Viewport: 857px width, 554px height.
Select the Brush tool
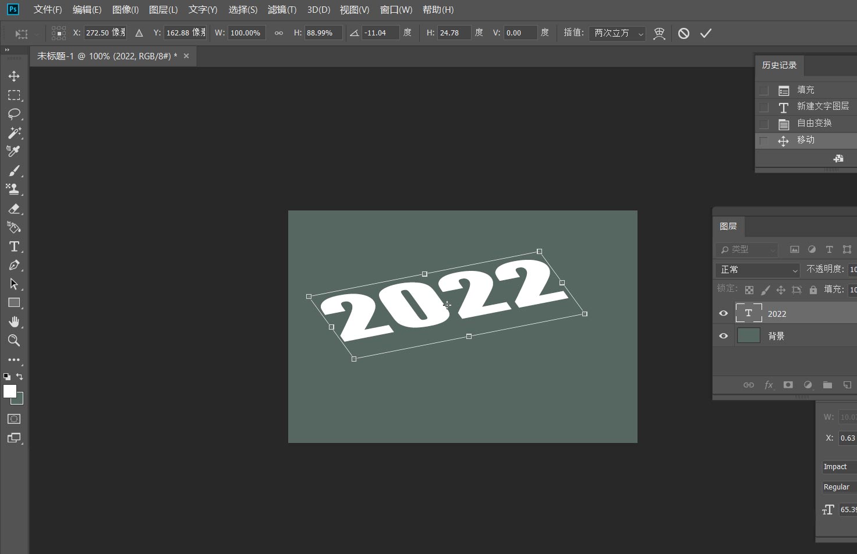coord(14,170)
